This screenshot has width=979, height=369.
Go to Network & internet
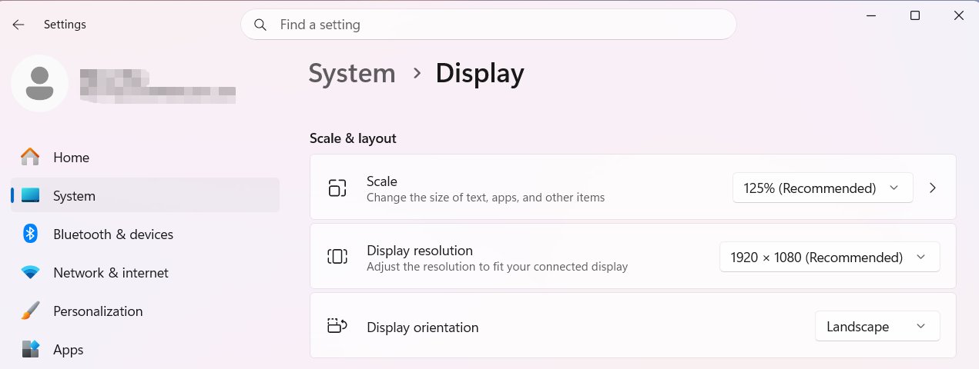click(x=145, y=272)
